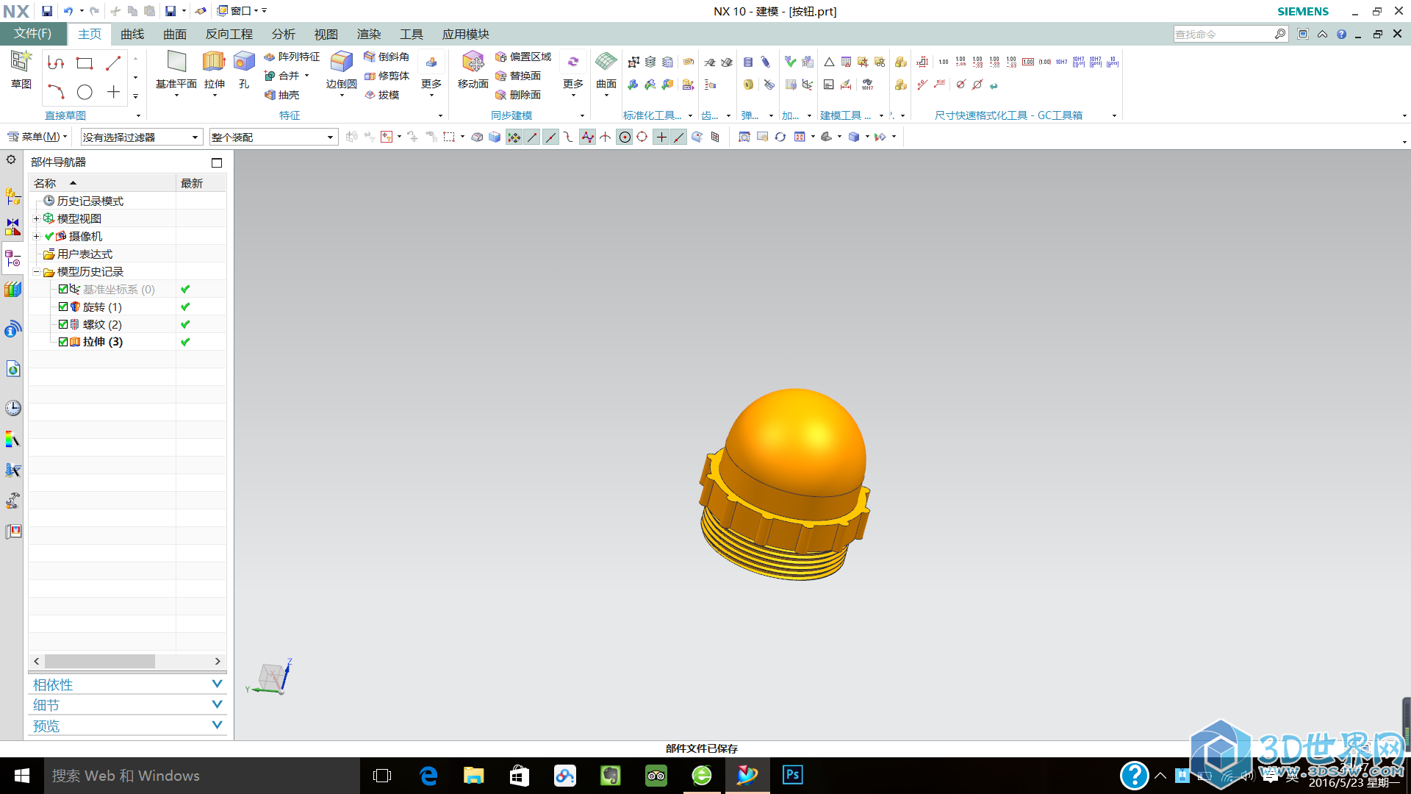The image size is (1411, 794).
Task: Select the 抽壳 shell tool
Action: point(282,95)
